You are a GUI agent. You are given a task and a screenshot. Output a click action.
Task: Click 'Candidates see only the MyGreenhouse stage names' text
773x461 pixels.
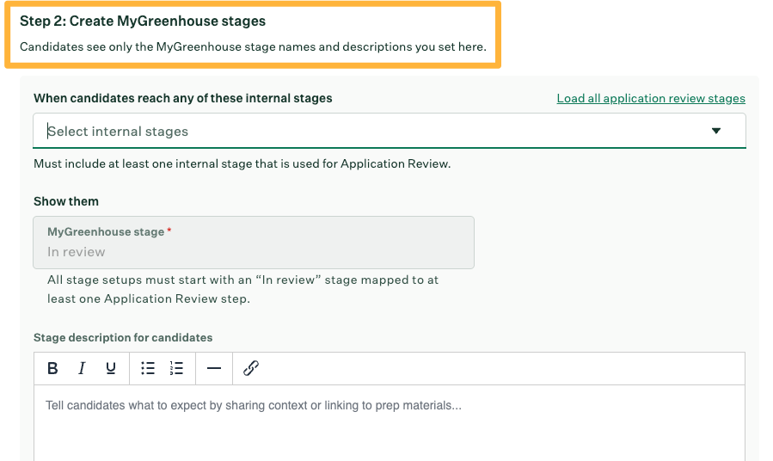pyautogui.click(x=253, y=46)
